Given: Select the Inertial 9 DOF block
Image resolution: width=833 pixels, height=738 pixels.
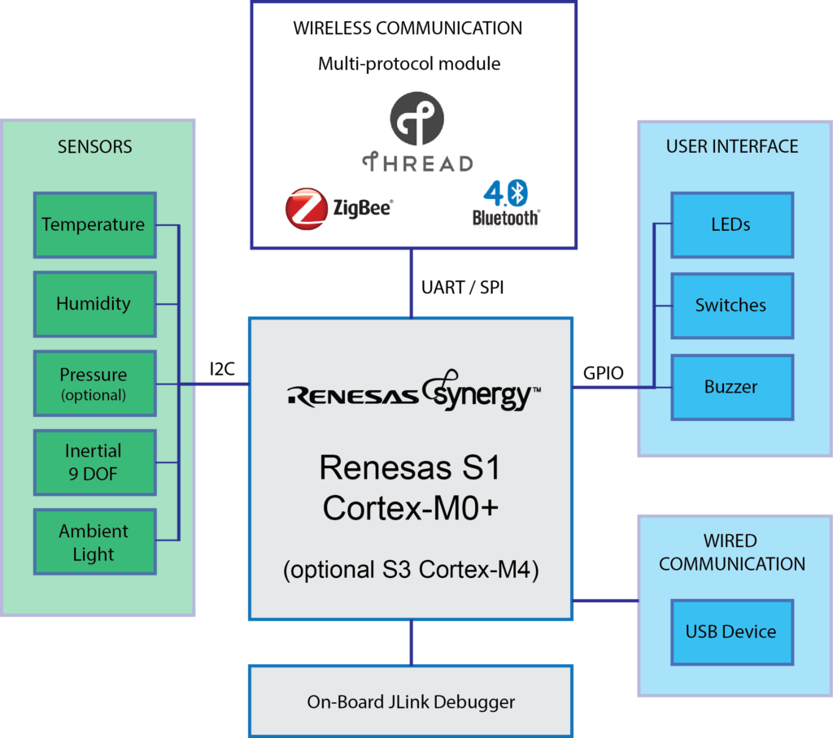Looking at the screenshot, I should tap(94, 462).
